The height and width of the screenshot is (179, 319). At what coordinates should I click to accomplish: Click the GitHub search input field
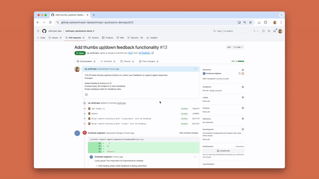click(x=230, y=31)
